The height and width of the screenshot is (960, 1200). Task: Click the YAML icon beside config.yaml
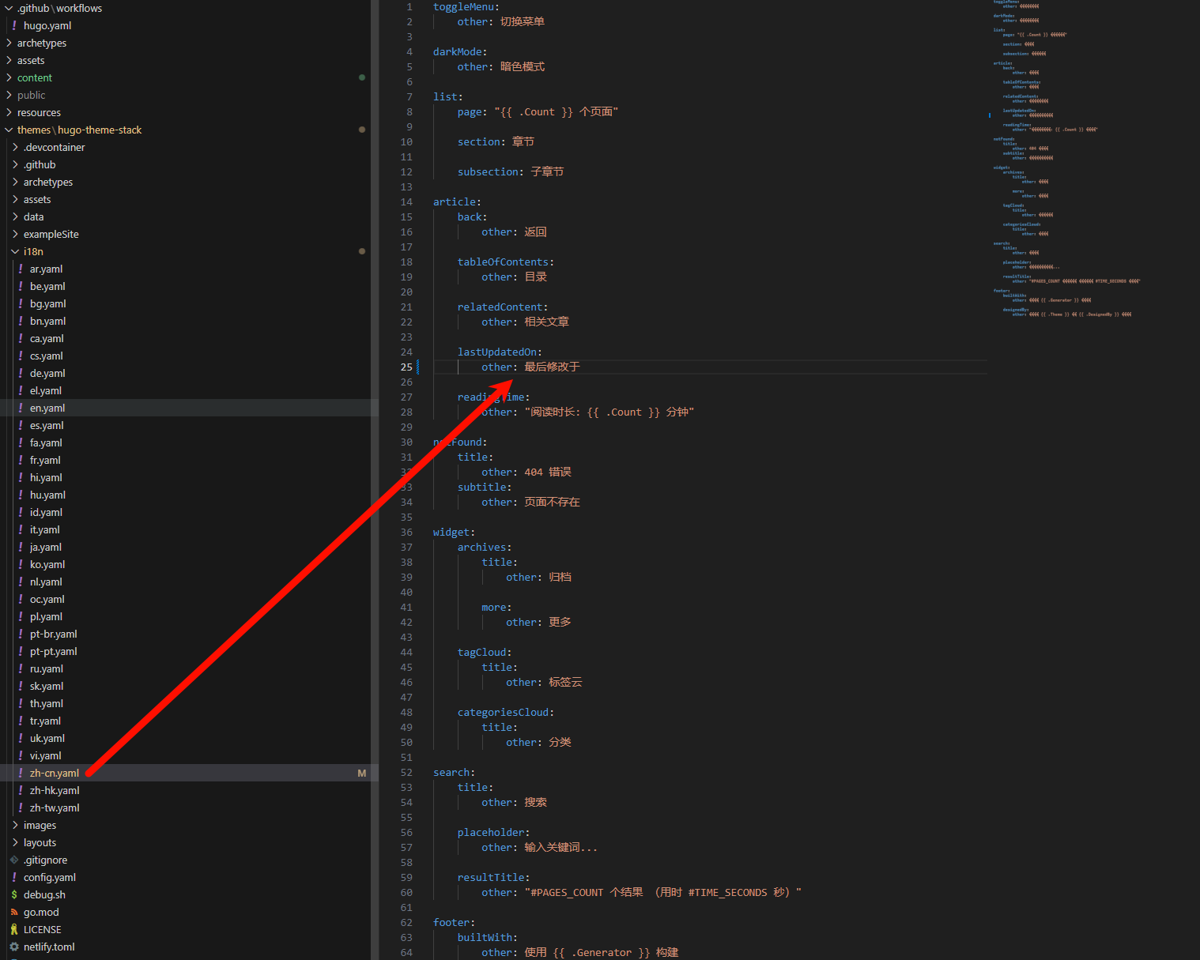click(14, 877)
